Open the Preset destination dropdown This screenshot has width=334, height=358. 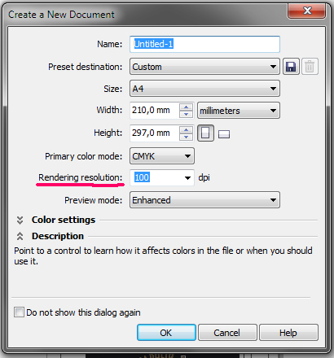click(204, 67)
